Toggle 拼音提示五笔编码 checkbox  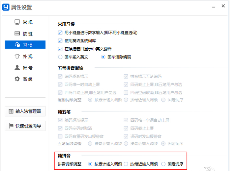point(126,76)
